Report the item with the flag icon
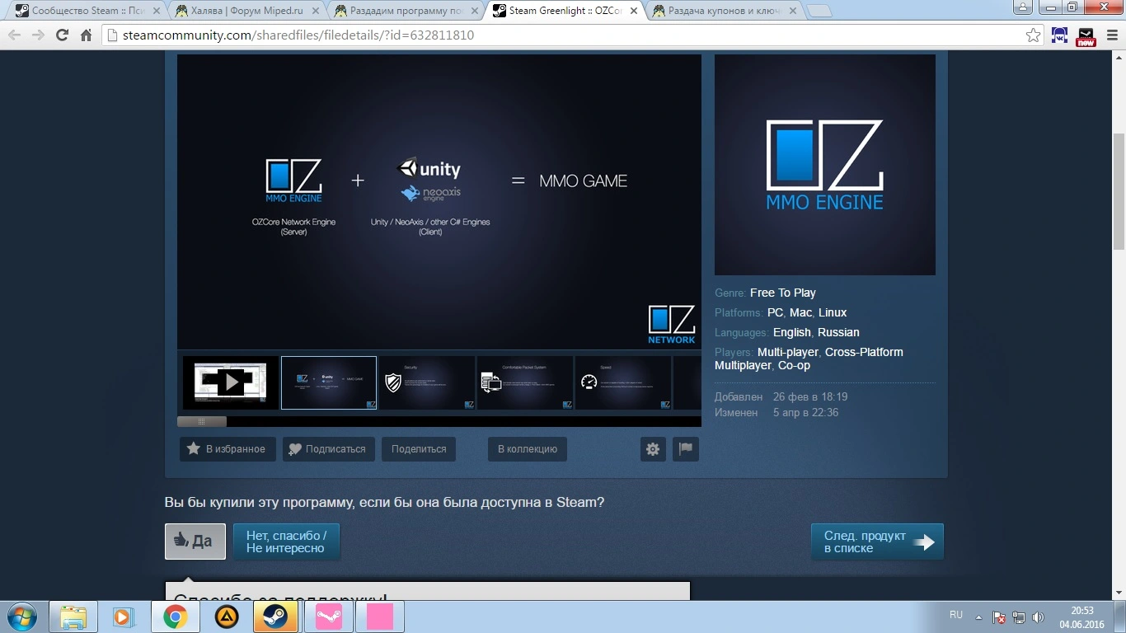This screenshot has height=633, width=1126. tap(686, 449)
